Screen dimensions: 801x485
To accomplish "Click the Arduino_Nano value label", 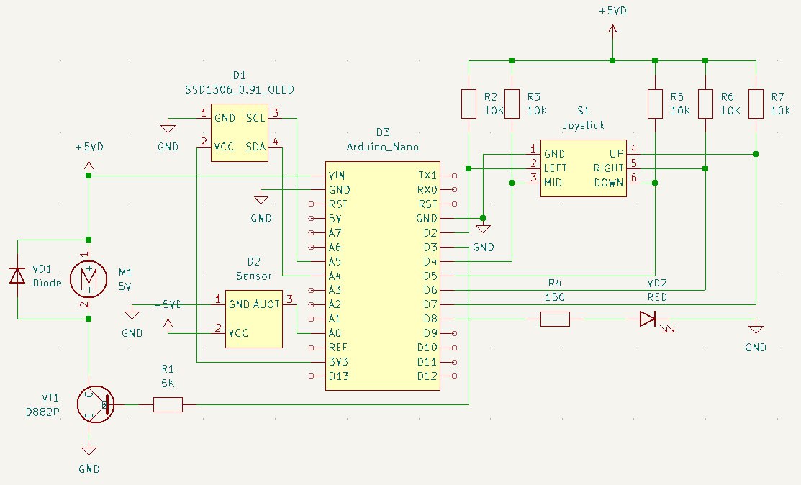I will click(x=382, y=147).
